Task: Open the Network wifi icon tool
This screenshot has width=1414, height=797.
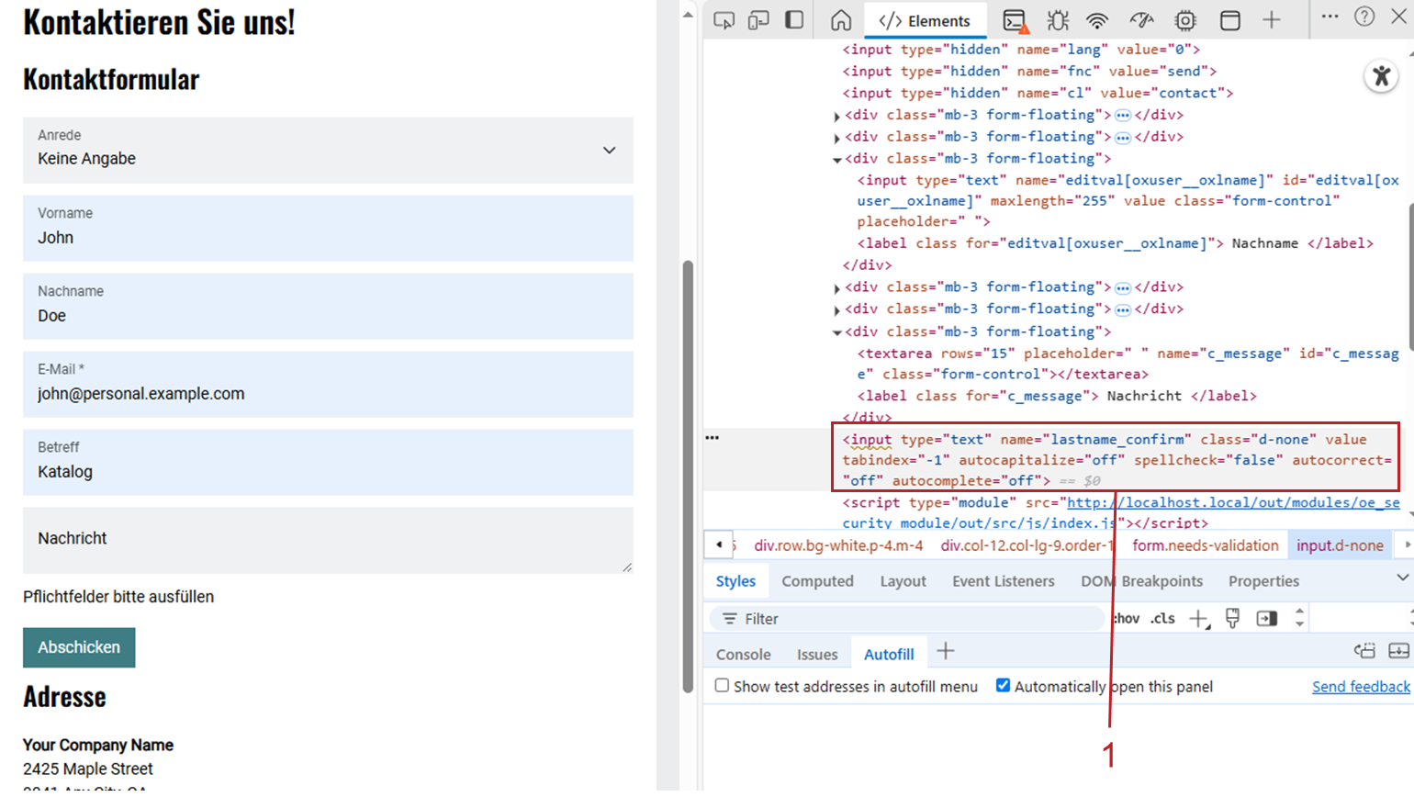Action: [x=1097, y=20]
